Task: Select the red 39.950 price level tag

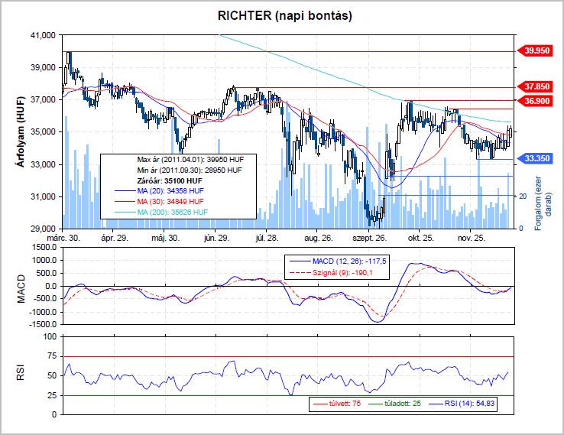Action: point(534,50)
